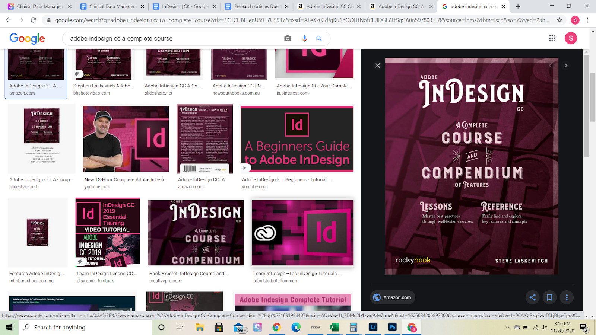Visit the Amazon.com source button
This screenshot has height=335, width=596.
[393, 297]
